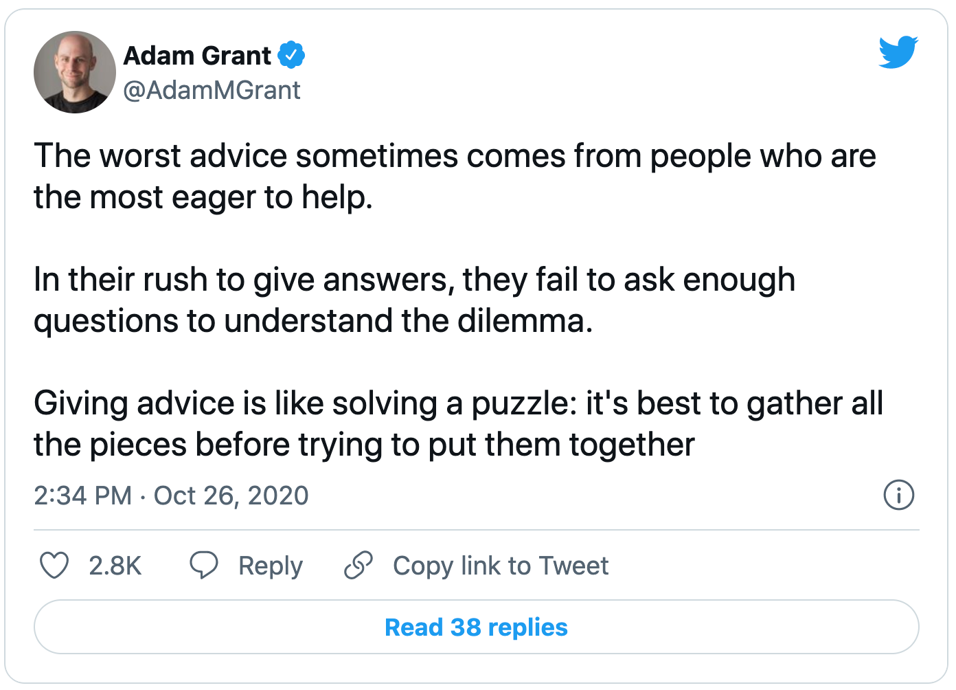Click the Reply text label
The height and width of the screenshot is (690, 956).
click(271, 566)
